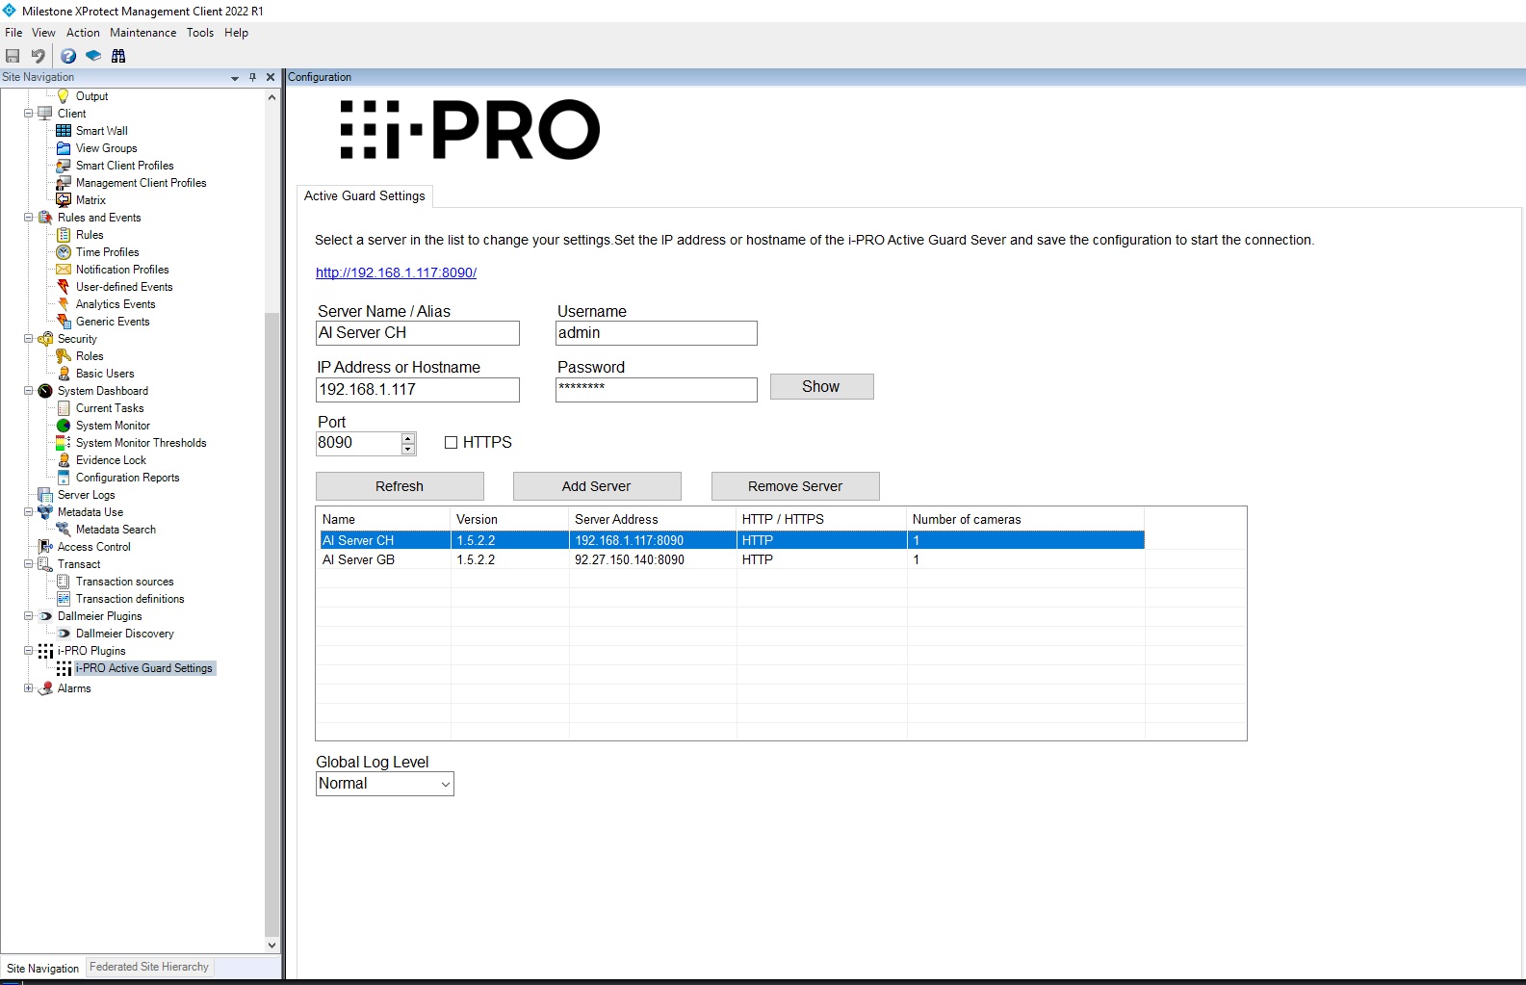Sort by Number of cameras column header
This screenshot has height=985, width=1526.
pos(1025,519)
